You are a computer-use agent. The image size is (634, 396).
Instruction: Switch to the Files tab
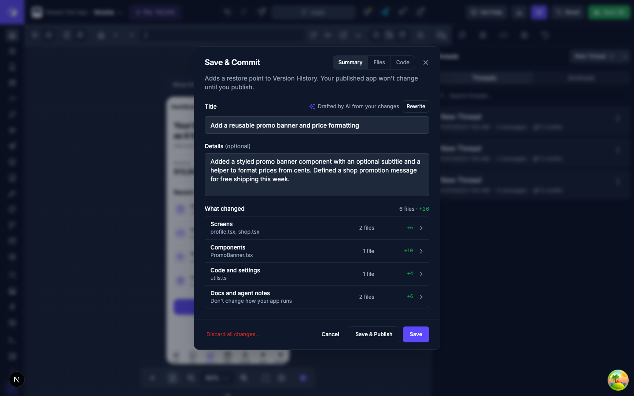point(379,62)
